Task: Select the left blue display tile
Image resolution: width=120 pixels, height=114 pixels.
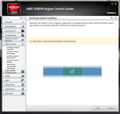Action: [x=53, y=72]
